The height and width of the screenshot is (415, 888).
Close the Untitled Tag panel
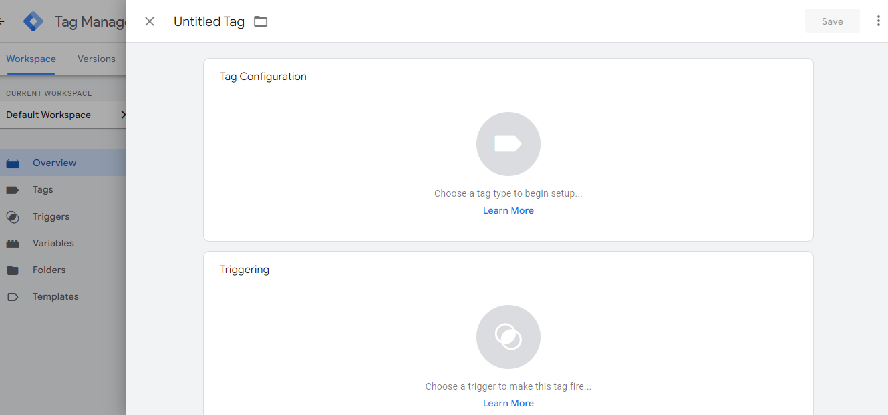pyautogui.click(x=150, y=21)
